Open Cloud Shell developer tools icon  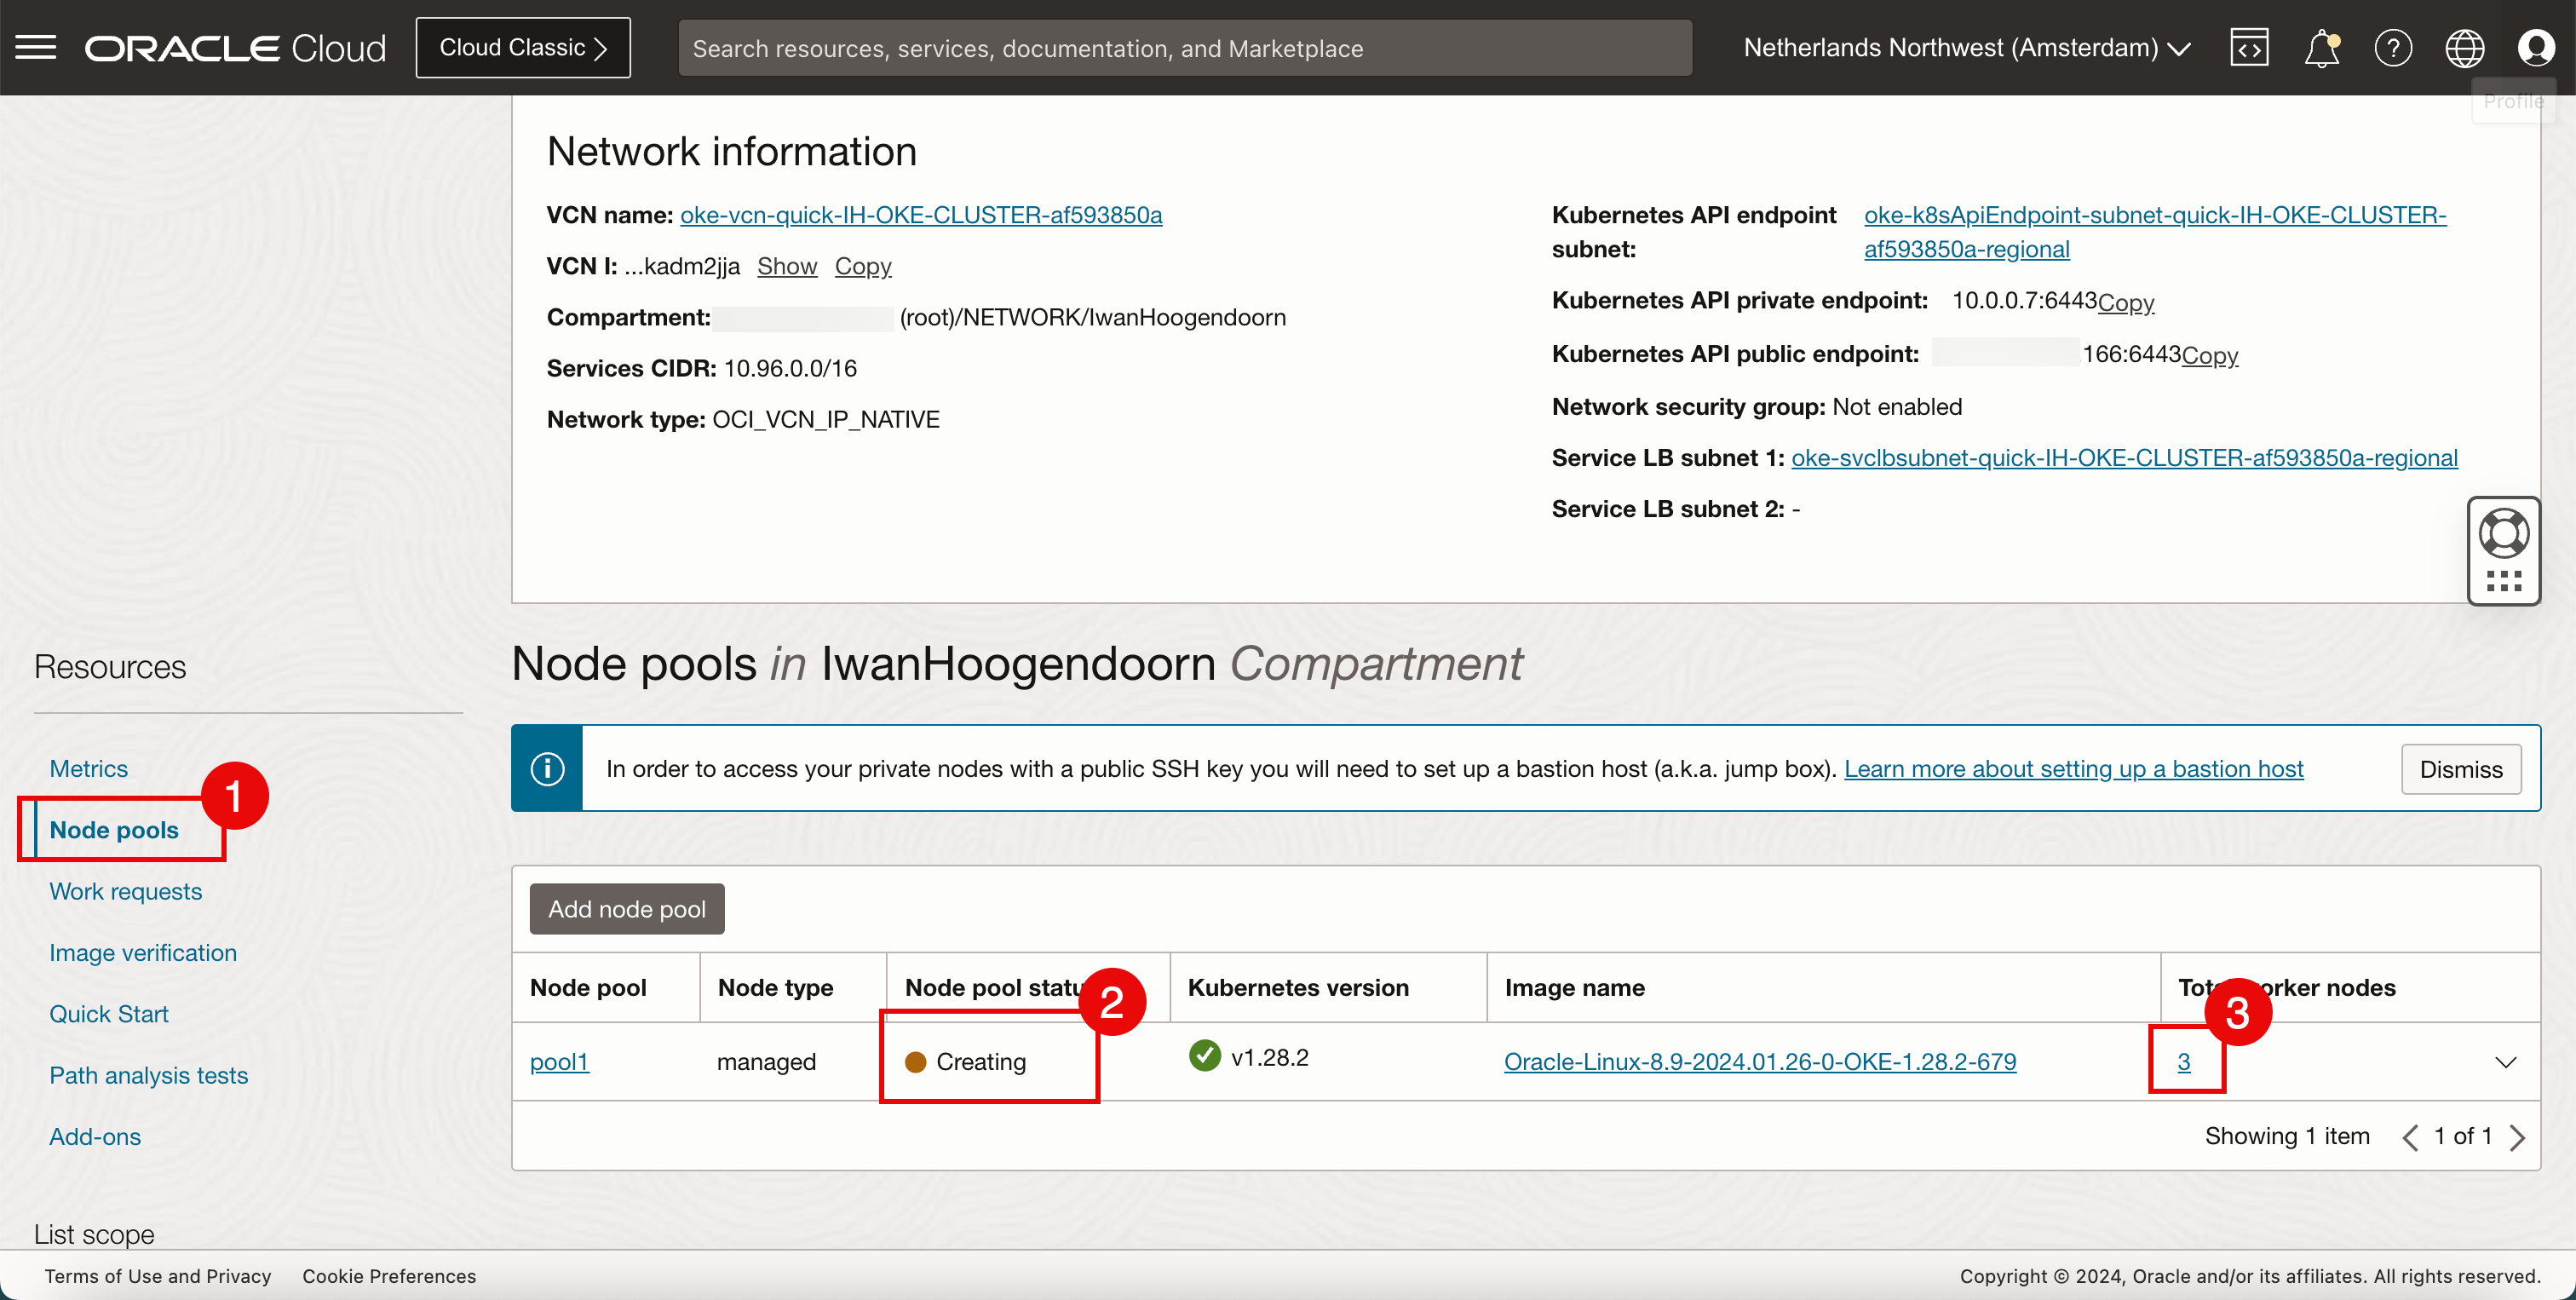coord(2249,48)
